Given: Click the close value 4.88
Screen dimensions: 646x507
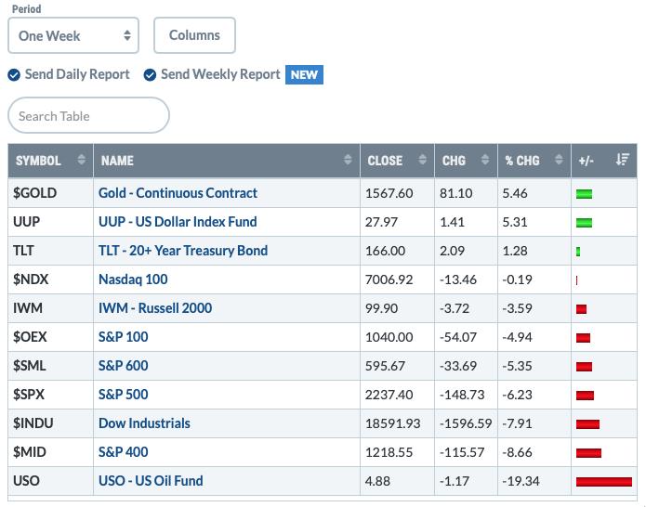Looking at the screenshot, I should tap(377, 481).
